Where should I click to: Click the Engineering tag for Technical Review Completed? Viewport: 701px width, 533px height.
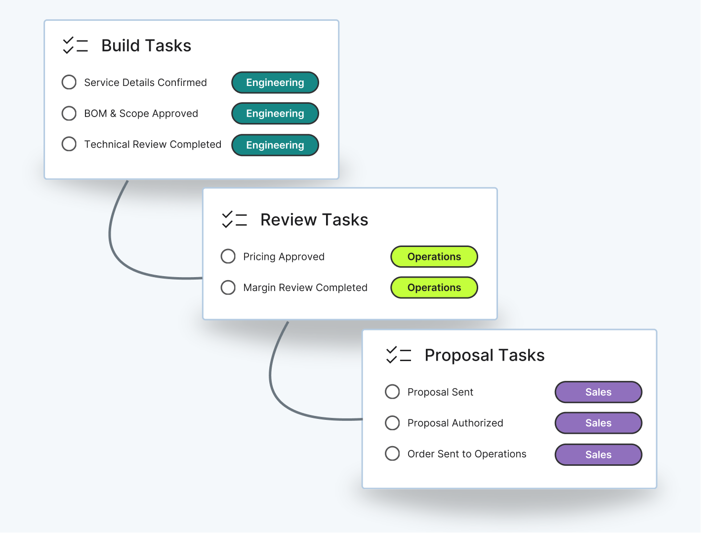(275, 145)
